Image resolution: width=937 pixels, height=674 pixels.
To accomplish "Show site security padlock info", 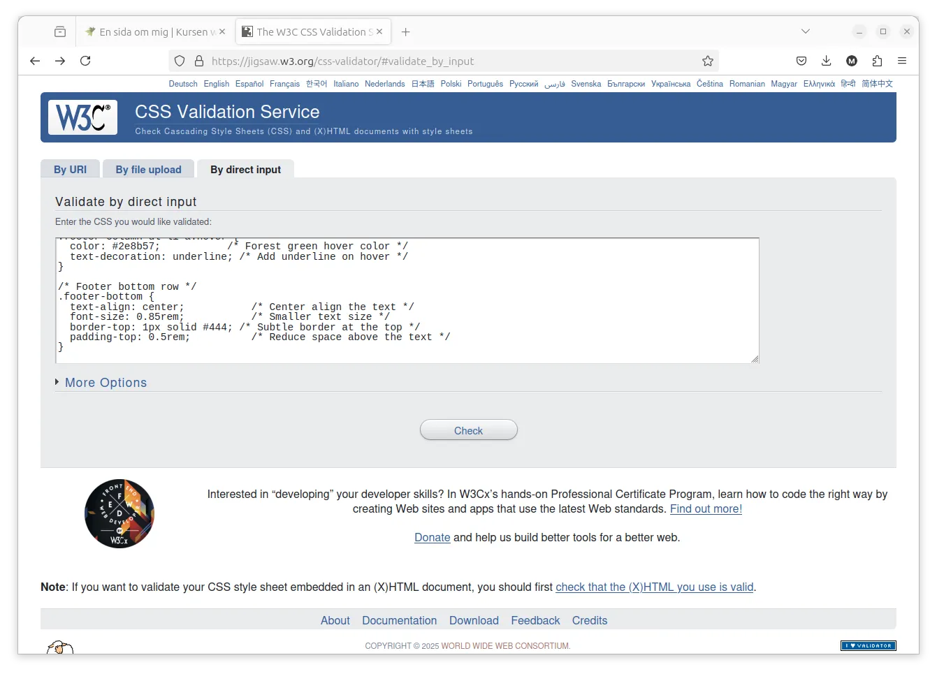I will point(199,61).
